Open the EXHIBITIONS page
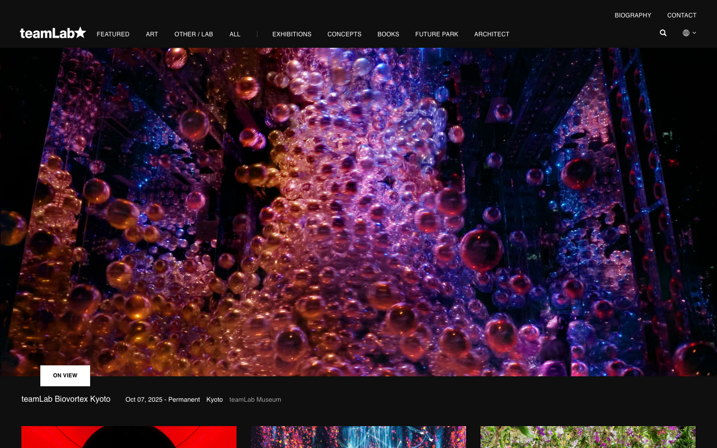This screenshot has height=448, width=717. 292,34
